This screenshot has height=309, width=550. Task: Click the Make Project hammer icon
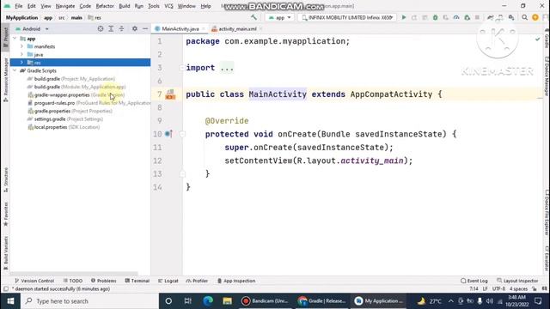click(x=254, y=17)
